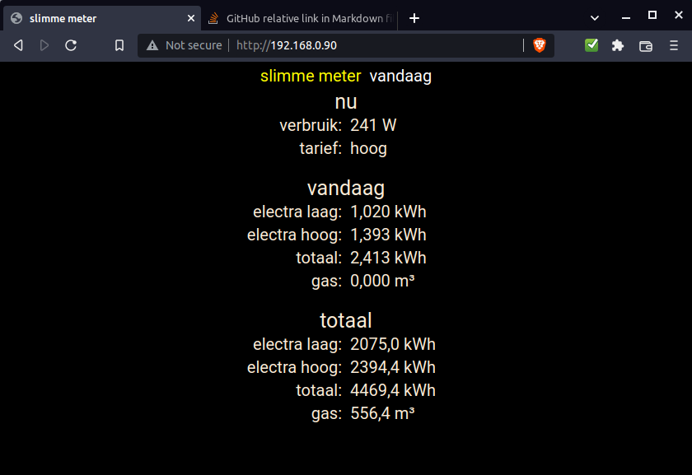Open Brave Shields lion icon
692x475 pixels.
click(x=540, y=45)
